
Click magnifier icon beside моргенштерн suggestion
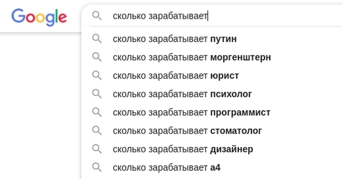click(97, 57)
